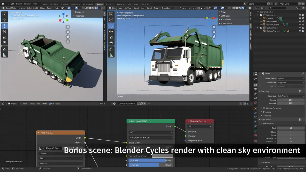Click the Sketchfab sidebar tab in left viewport
Screen dimensions: 306x172
pos(104,46)
